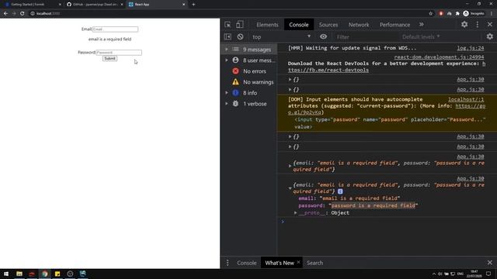Click the Password input field
This screenshot has width=497, height=279.
[119, 53]
